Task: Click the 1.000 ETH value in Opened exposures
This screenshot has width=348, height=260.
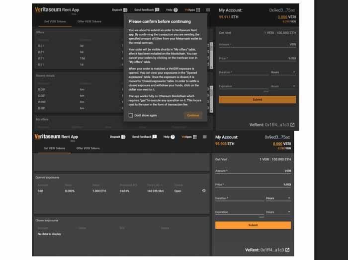Action: 99,191
